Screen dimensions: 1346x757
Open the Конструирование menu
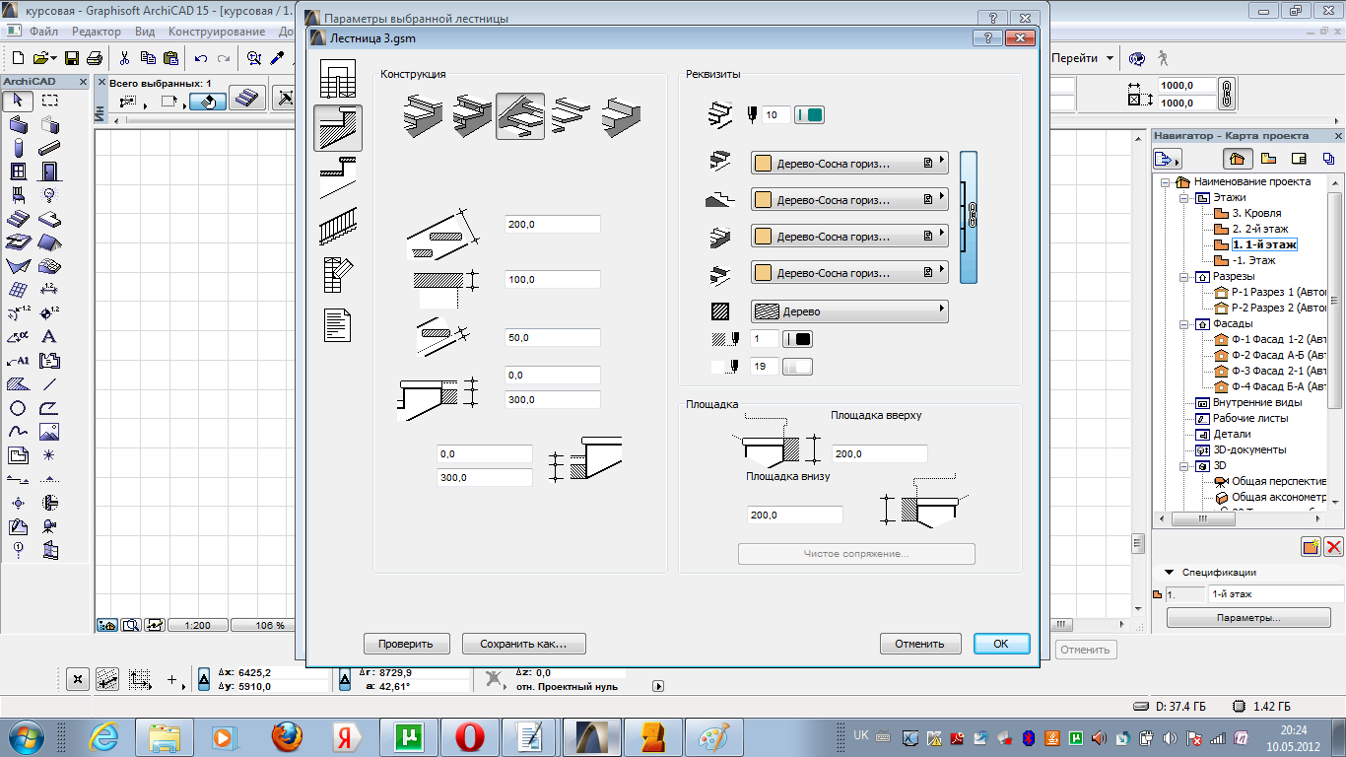click(x=217, y=32)
